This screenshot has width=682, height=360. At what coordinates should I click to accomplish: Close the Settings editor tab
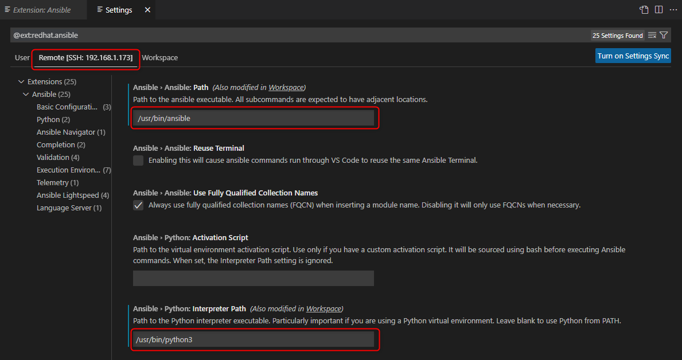click(x=147, y=10)
